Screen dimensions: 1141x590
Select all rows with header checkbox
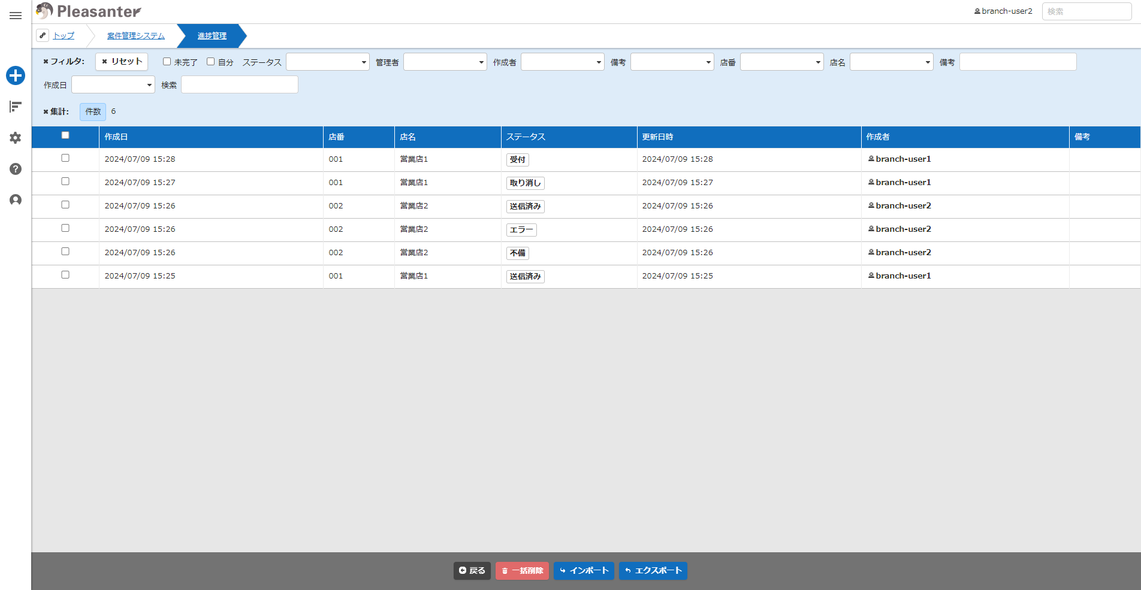point(65,135)
